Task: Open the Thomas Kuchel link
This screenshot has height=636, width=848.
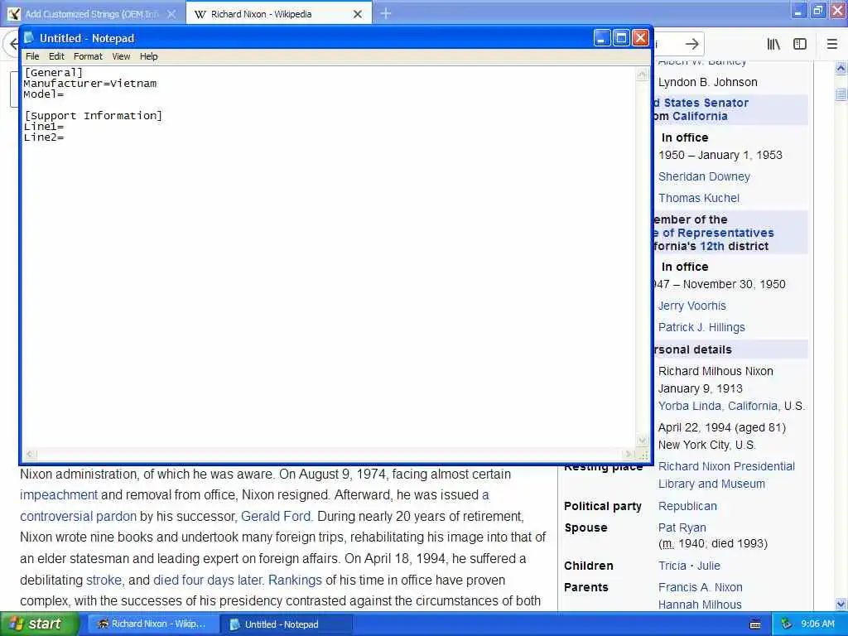Action: [699, 199]
